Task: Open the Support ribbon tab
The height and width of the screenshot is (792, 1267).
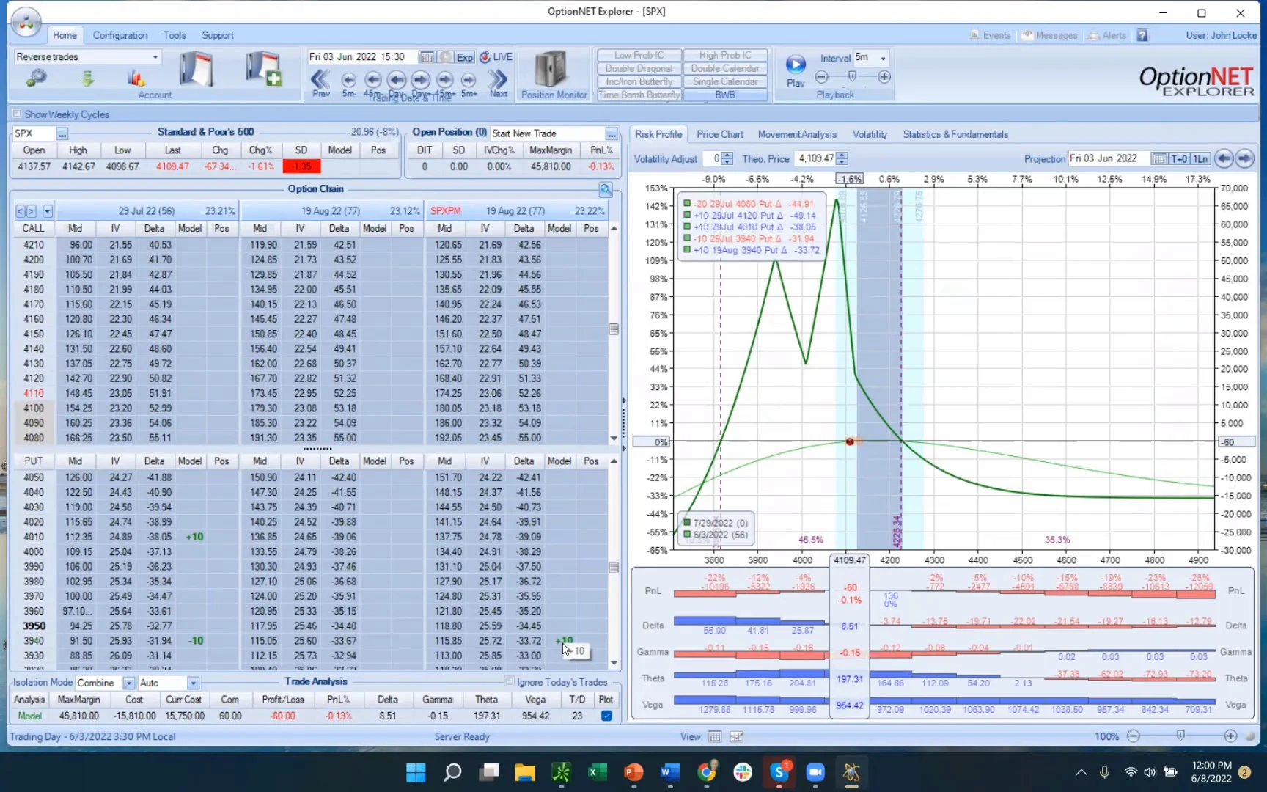Action: [x=218, y=35]
